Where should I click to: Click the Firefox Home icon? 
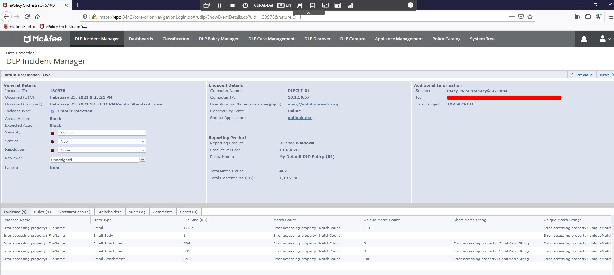click(x=37, y=17)
